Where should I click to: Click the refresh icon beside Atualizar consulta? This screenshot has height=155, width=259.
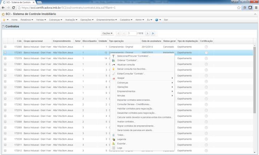pyautogui.click(x=113, y=65)
